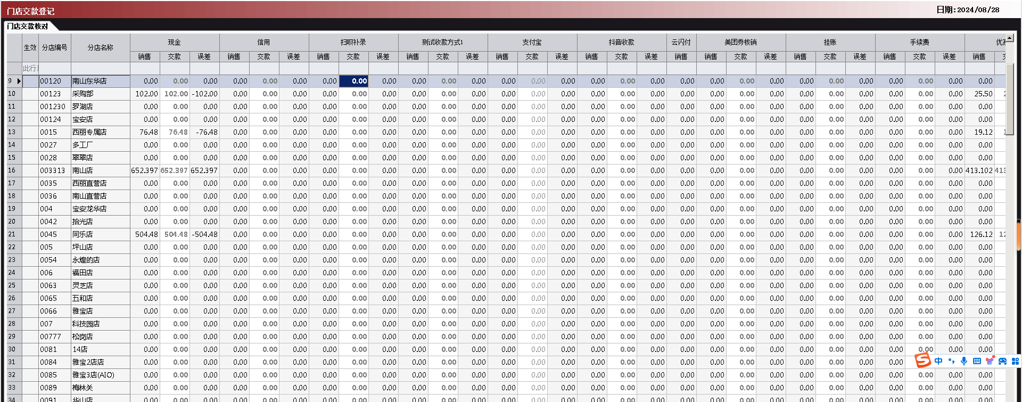This screenshot has height=402, width=1022.
Task: Click the 挂账 column group header
Action: coord(830,42)
